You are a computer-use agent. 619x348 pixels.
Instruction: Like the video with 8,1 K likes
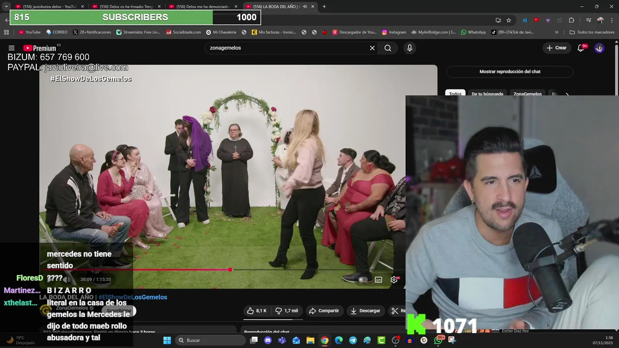click(x=257, y=311)
